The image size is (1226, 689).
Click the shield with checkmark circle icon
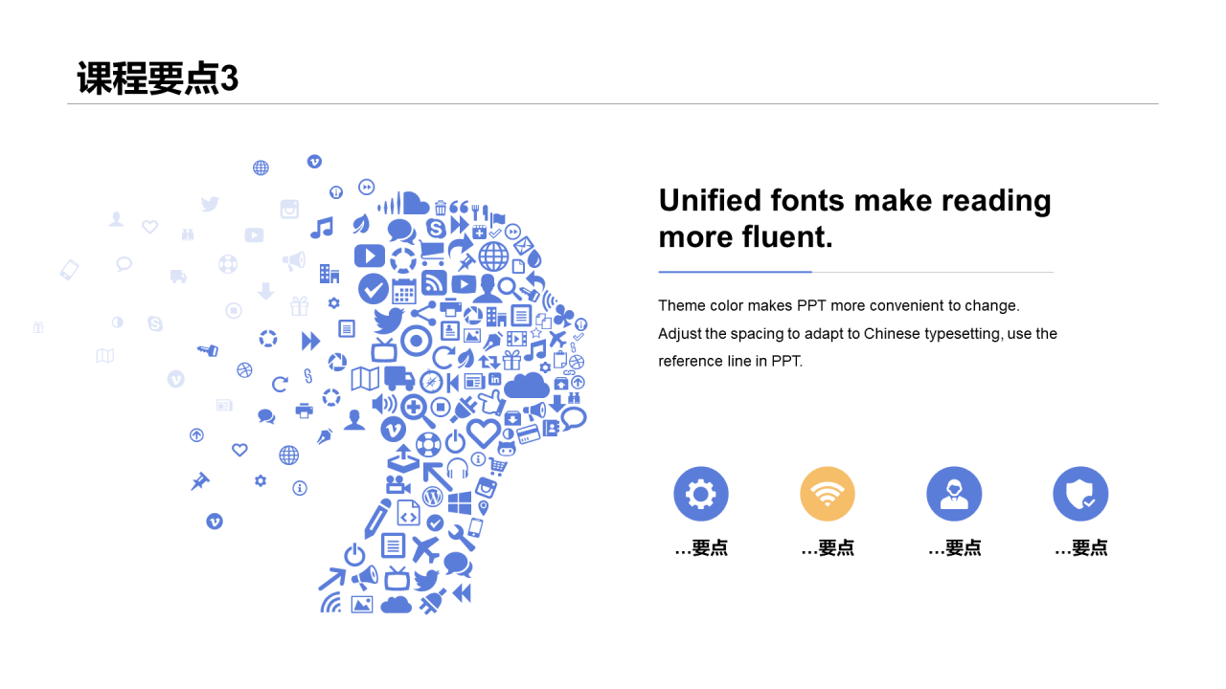[x=1080, y=494]
